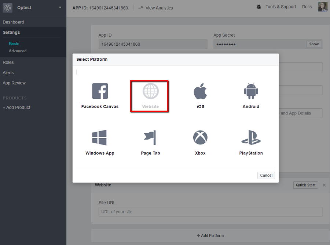Screen dimensions: 330x245
Task: Open the Roles sidebar item
Action: (8, 63)
